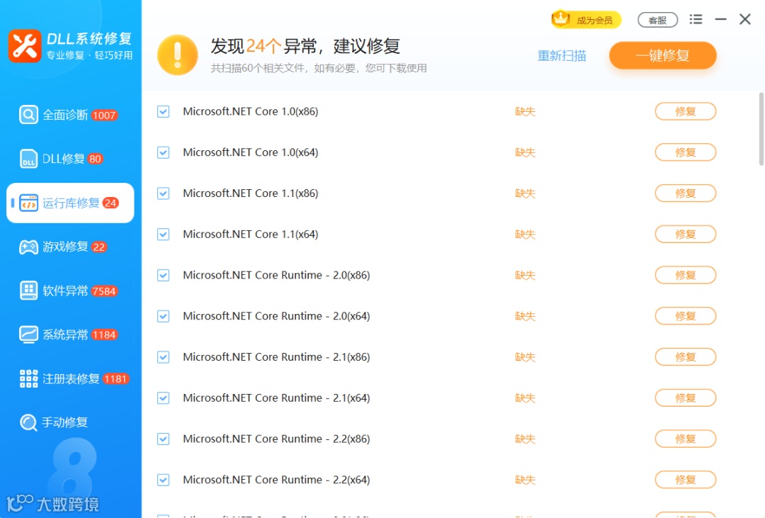Open 注册表修复 section
Image resolution: width=765 pixels, height=518 pixels.
point(70,378)
